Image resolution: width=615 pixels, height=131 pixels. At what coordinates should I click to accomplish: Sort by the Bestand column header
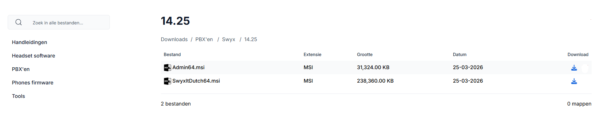point(172,55)
